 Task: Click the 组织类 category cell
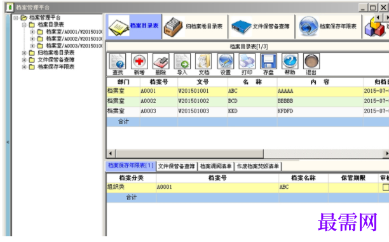click(x=131, y=187)
